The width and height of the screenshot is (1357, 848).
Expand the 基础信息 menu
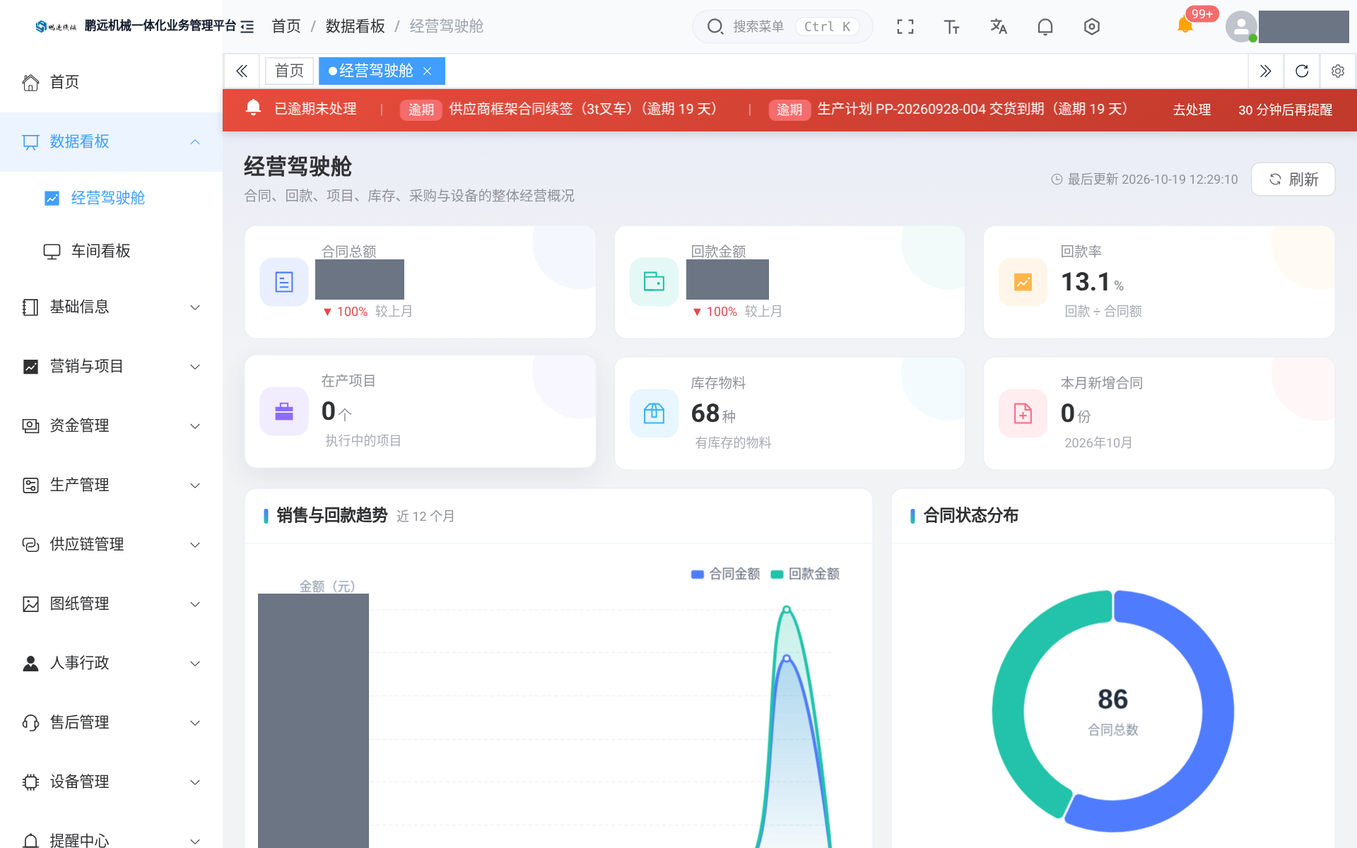[111, 307]
